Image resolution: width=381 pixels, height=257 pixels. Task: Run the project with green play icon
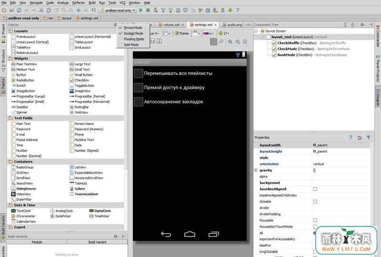(x=140, y=10)
